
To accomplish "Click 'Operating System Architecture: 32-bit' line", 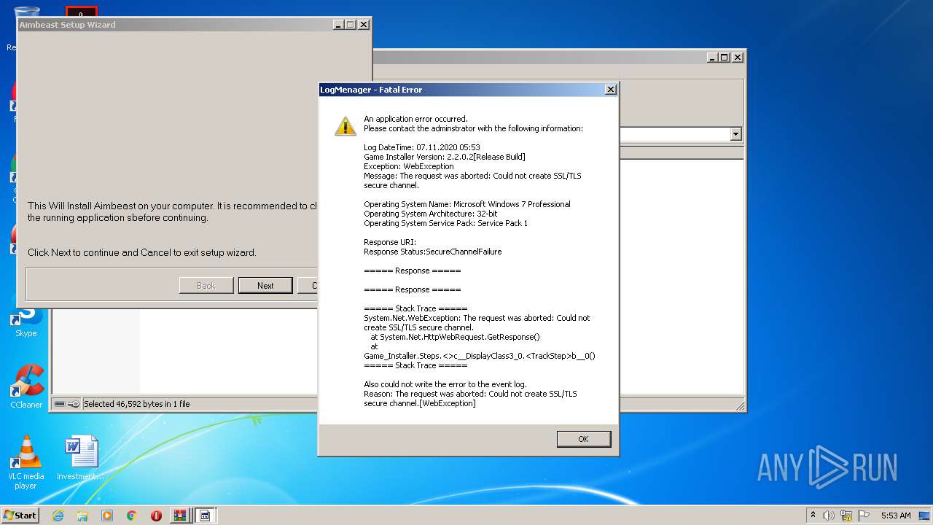I will pos(431,214).
